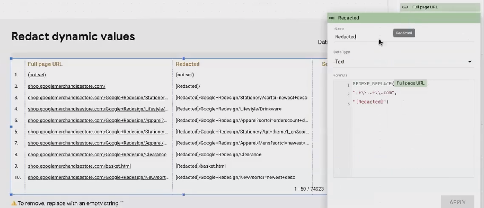Open the Apparel?sortci URL link in row 5
Viewport: 484px width, 208px height.
pos(98,120)
